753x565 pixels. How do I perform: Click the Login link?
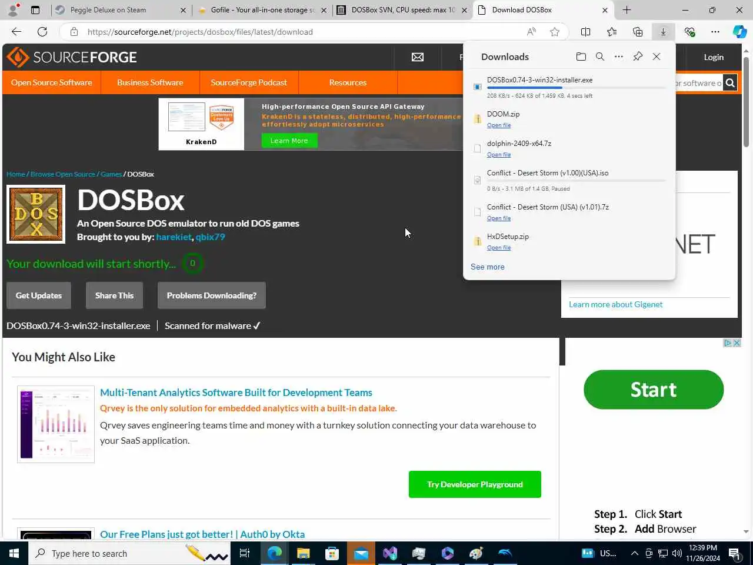pos(714,57)
